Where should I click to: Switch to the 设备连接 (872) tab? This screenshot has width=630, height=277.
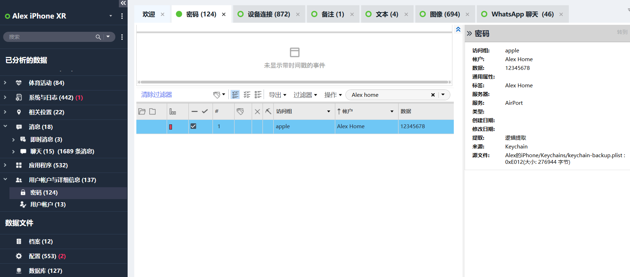point(269,14)
